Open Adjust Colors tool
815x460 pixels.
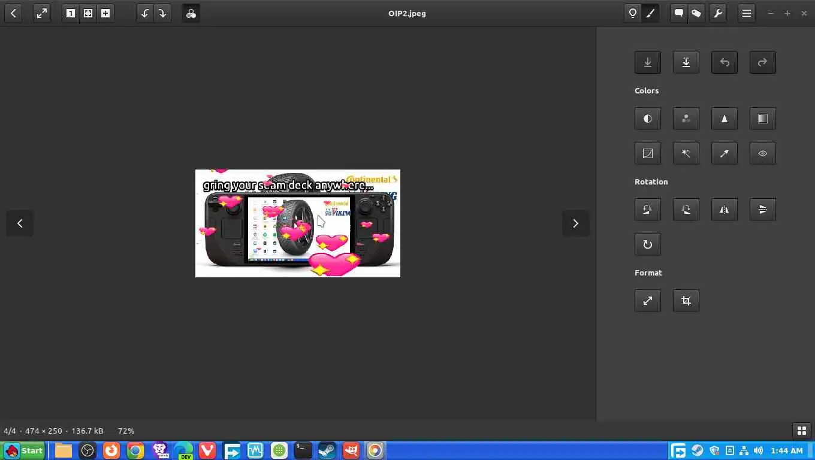(x=686, y=119)
